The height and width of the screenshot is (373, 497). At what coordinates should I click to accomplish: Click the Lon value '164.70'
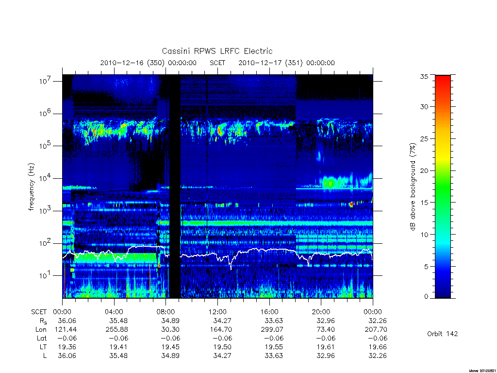point(221,330)
